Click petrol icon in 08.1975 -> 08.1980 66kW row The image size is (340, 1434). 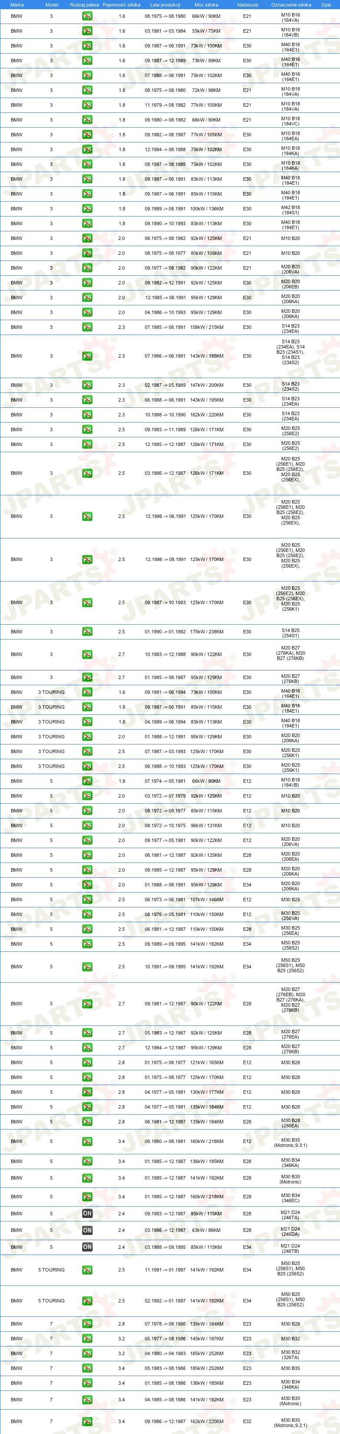(87, 16)
